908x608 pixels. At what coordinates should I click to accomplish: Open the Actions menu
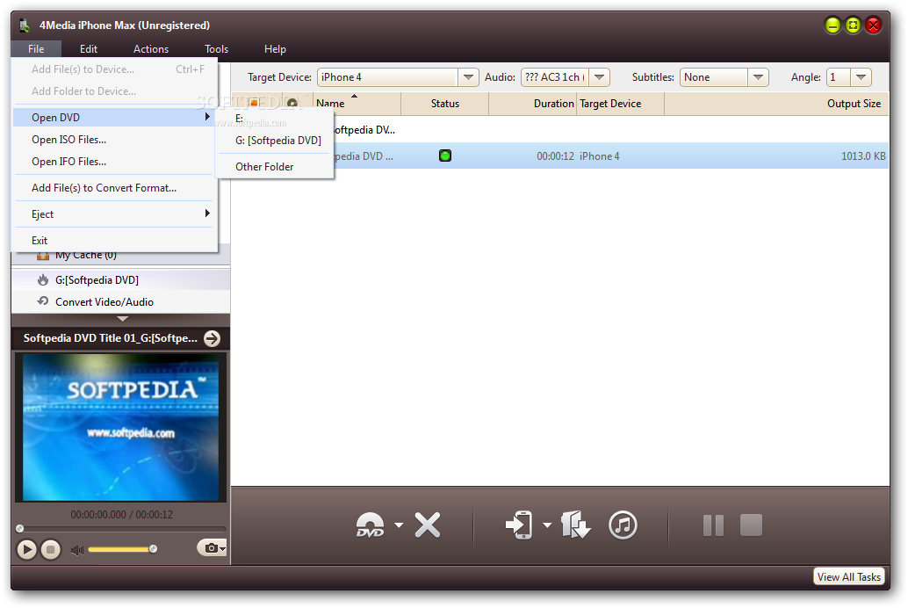pyautogui.click(x=150, y=49)
